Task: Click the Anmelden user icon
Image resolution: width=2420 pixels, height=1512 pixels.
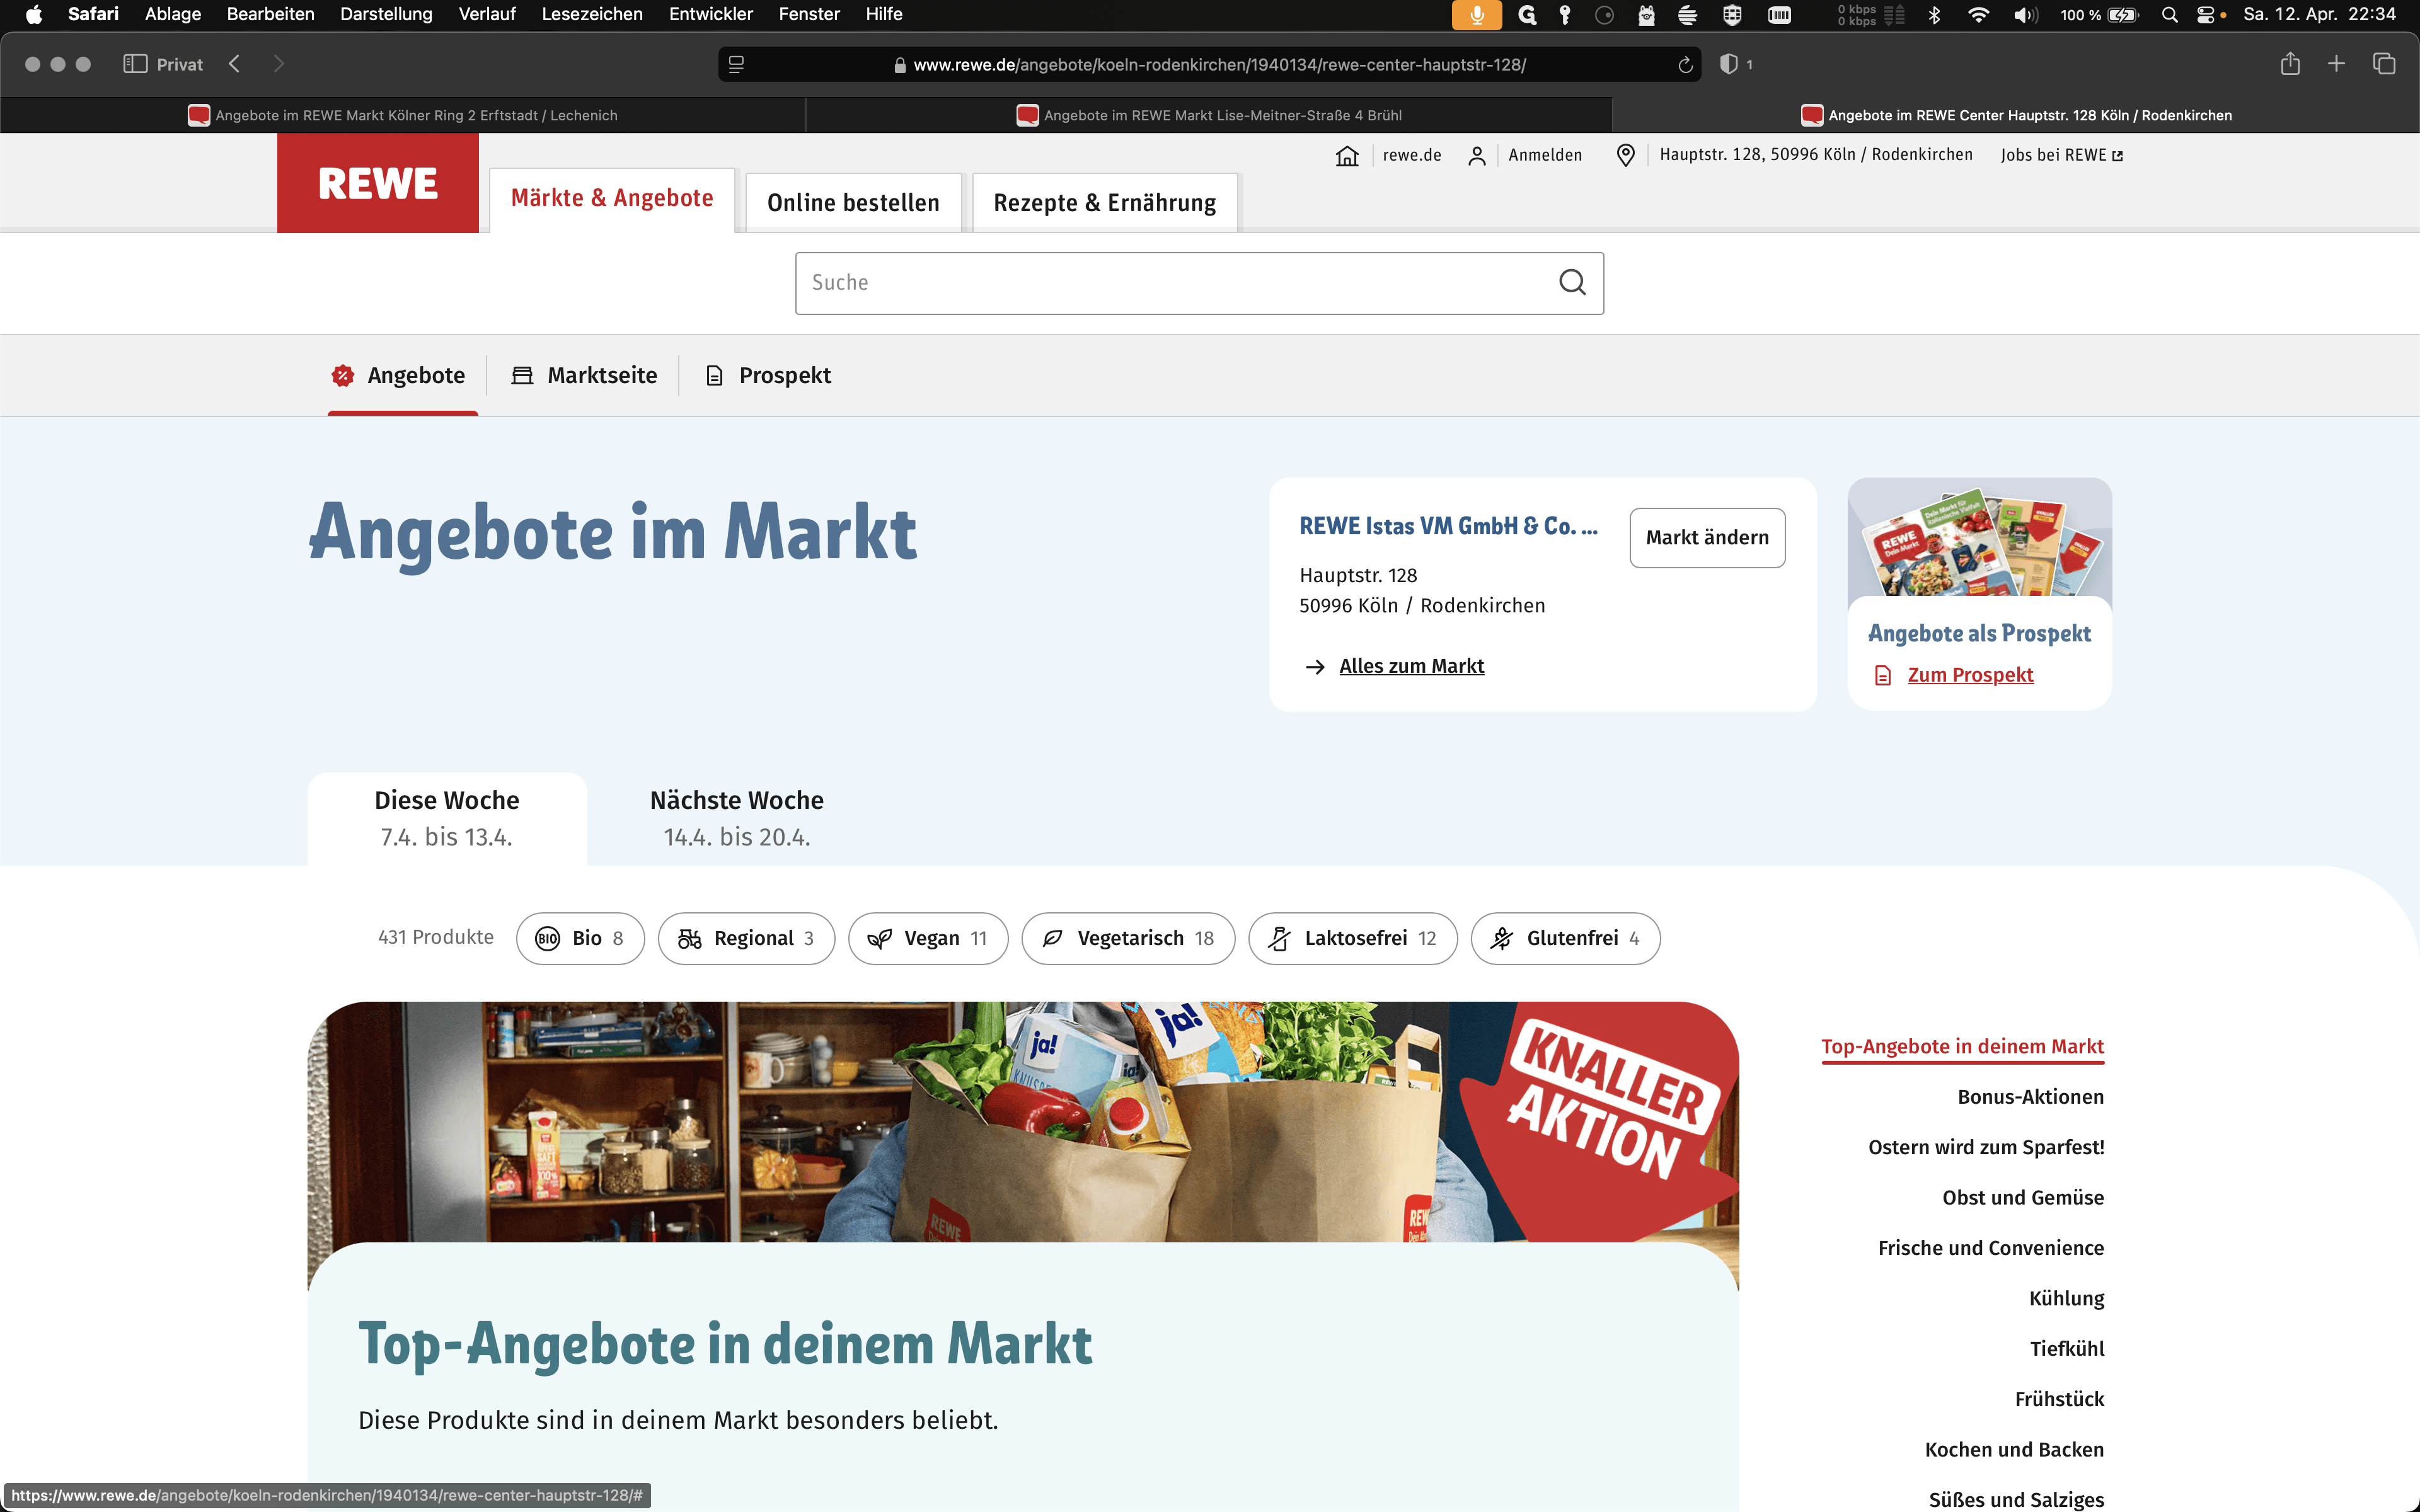Action: (x=1477, y=155)
